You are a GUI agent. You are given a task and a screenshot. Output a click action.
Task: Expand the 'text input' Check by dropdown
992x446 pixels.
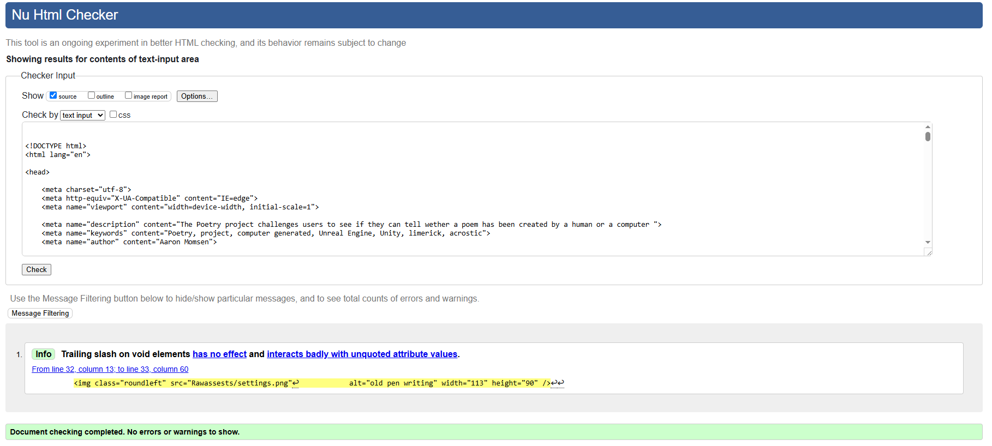pos(82,115)
